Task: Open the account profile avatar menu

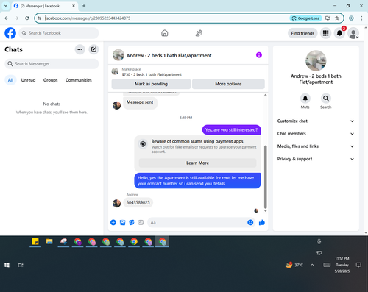Action: 353,33
